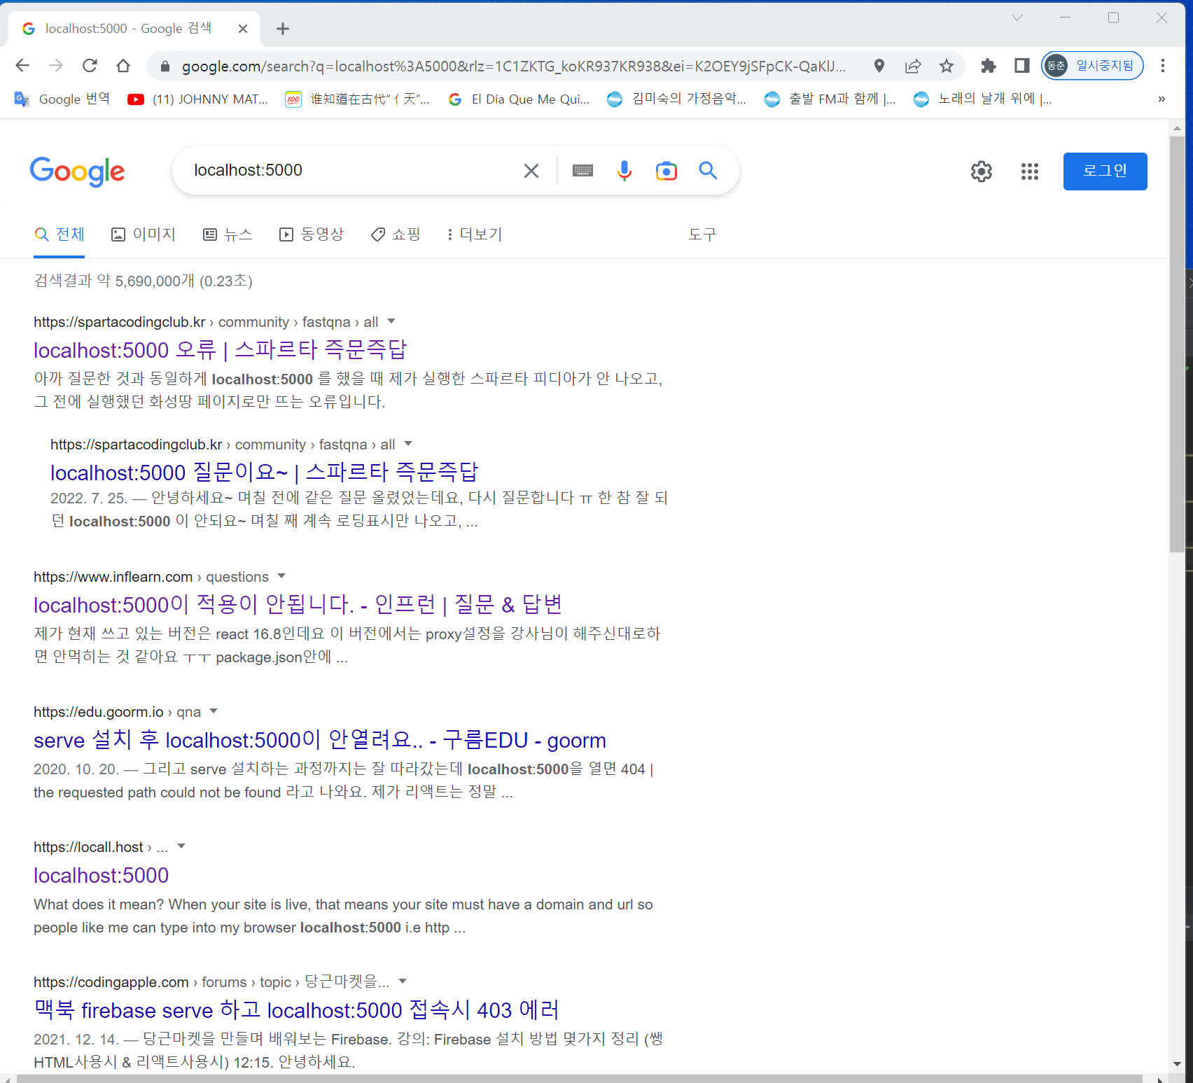Image resolution: width=1193 pixels, height=1083 pixels.
Task: Switch to the 쇼핑 tab
Action: (396, 235)
